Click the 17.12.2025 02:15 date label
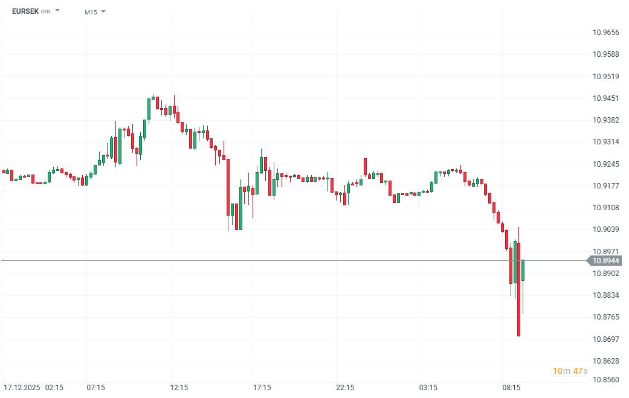Viewport: 629px width, 398px height. point(33,387)
